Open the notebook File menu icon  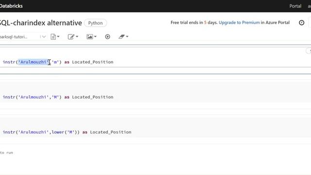[55, 37]
